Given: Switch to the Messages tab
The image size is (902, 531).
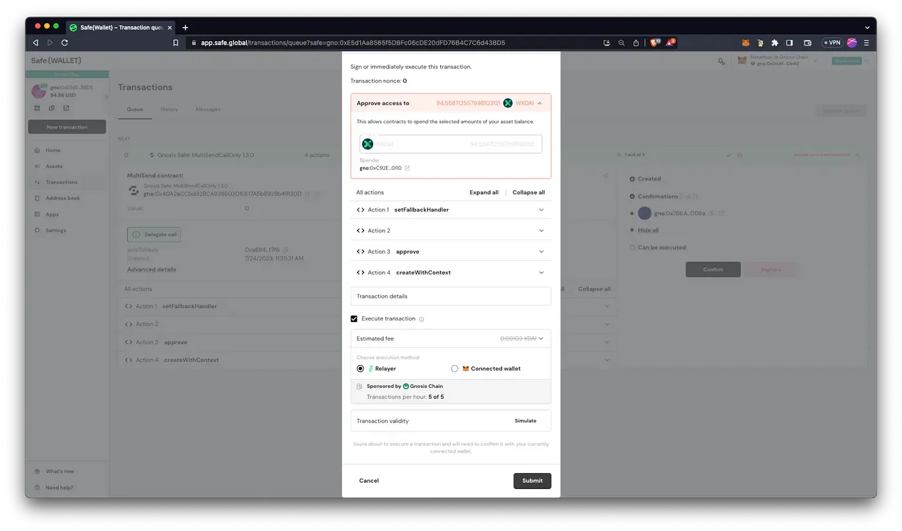Looking at the screenshot, I should point(207,109).
